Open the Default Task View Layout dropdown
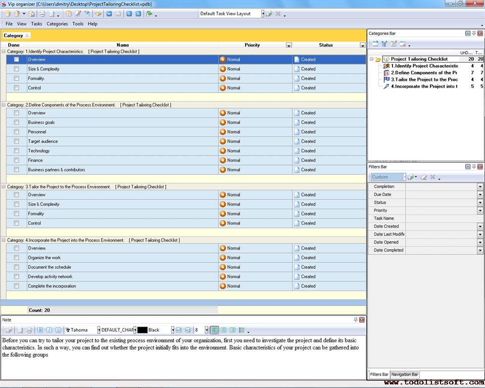Viewport: 485px width, 388px height. (x=263, y=14)
